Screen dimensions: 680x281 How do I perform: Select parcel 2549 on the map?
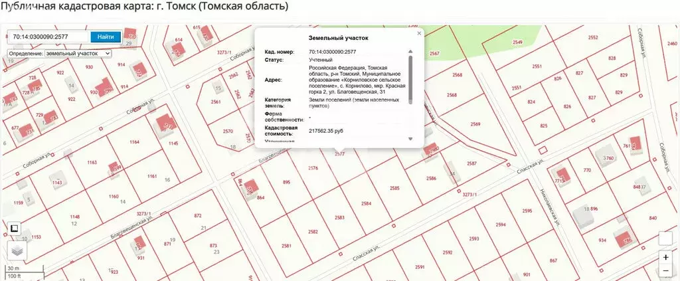click(517, 42)
